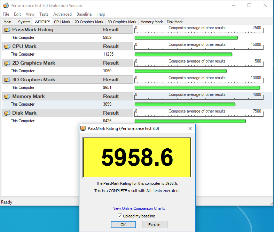Click the Disk Mark section icon
Image resolution: width=274 pixels, height=232 pixels.
7,113
